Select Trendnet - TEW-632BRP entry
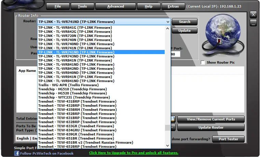260x157 pixels. pos(101,122)
